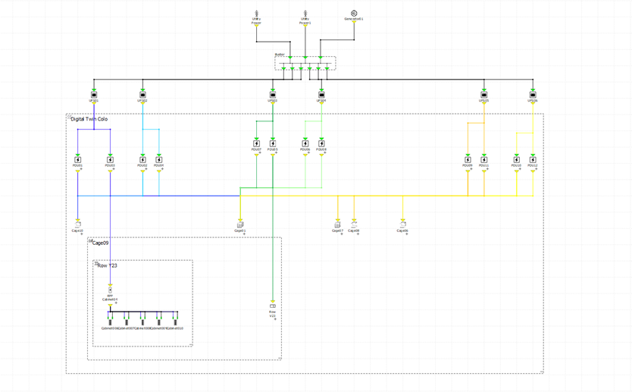
Task: Expand Cage10 using its plus sign
Action: click(80, 234)
